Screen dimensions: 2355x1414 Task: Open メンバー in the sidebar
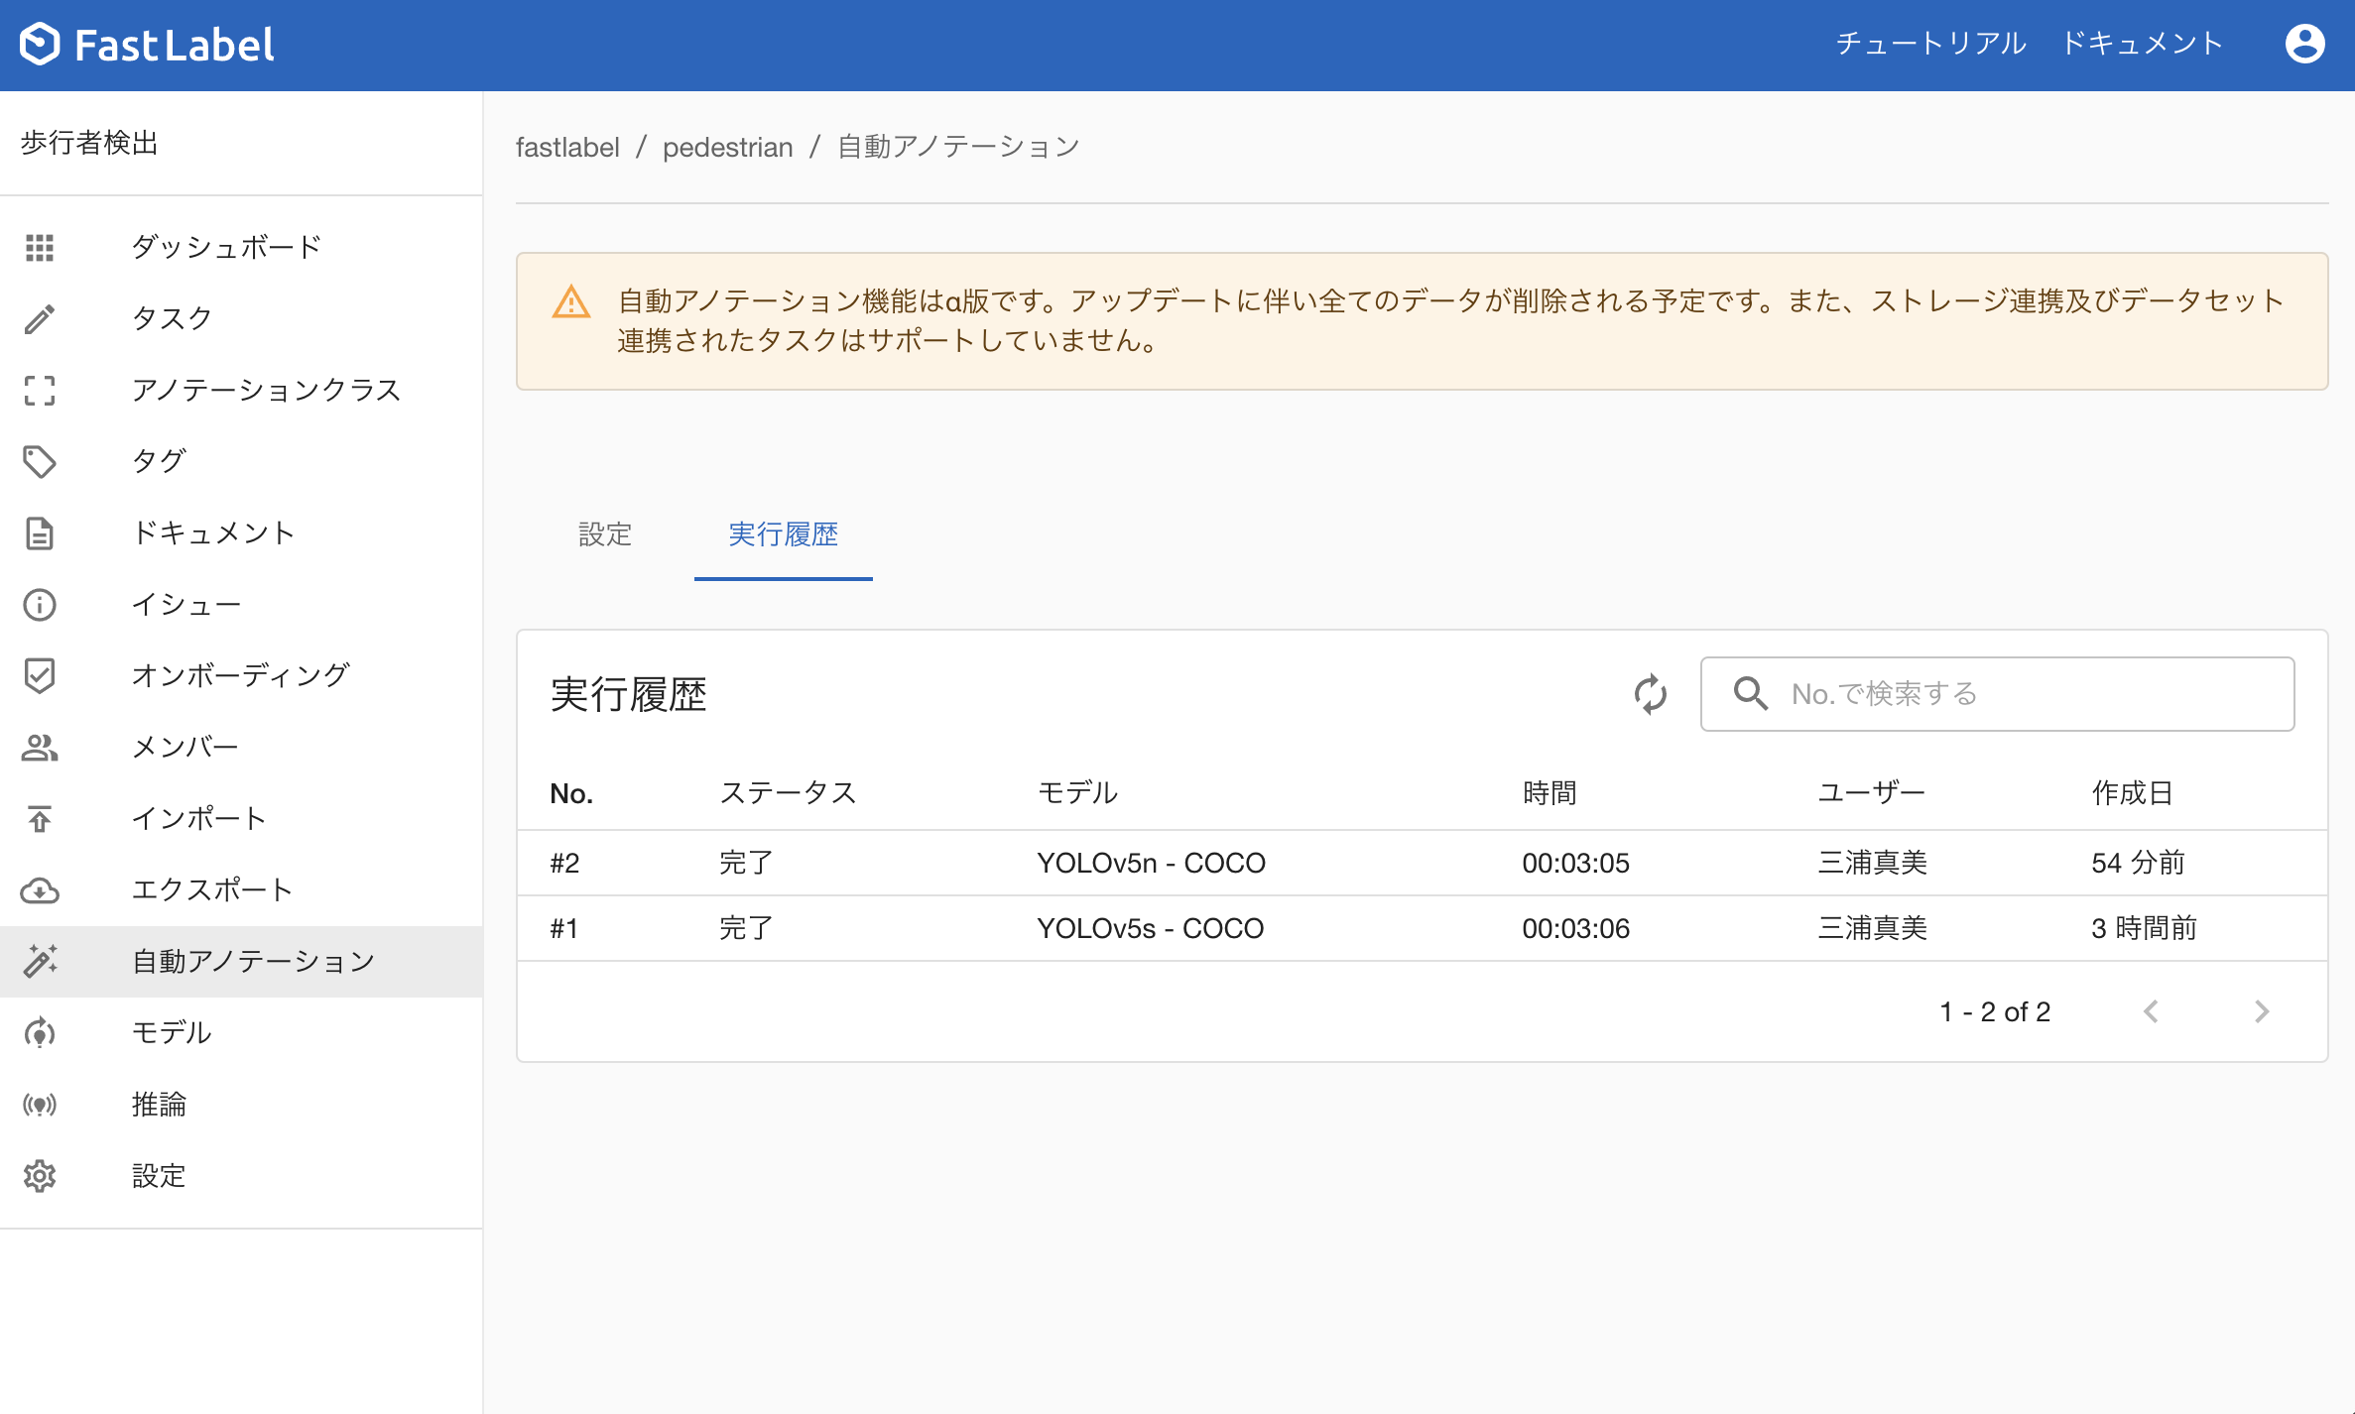tap(241, 747)
